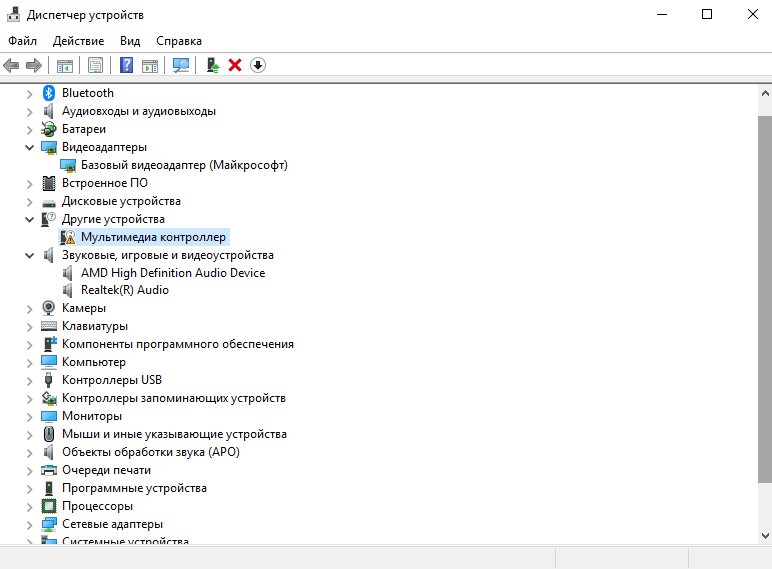Open the blue Help question mark icon

click(x=127, y=65)
